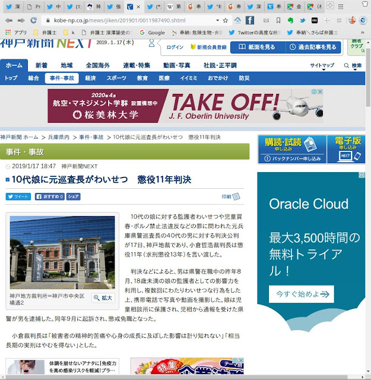Close the active Kobe Shimbun tab
This screenshot has height=380, width=371.
(x=138, y=7)
